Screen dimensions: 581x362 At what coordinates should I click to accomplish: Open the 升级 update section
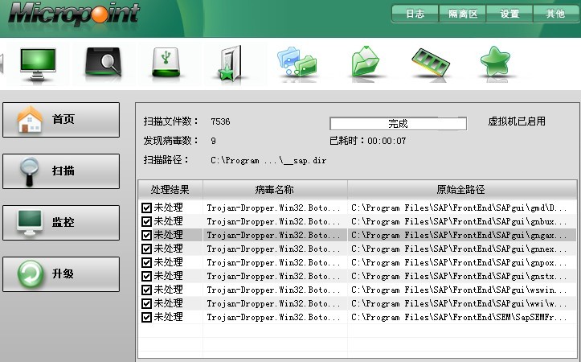(x=61, y=274)
